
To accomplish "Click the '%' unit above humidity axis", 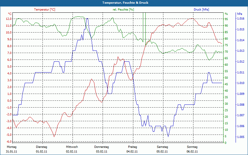I will coord(226,14).
